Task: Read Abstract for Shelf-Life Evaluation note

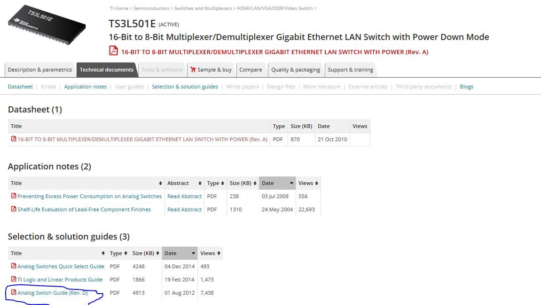Action: tap(184, 209)
